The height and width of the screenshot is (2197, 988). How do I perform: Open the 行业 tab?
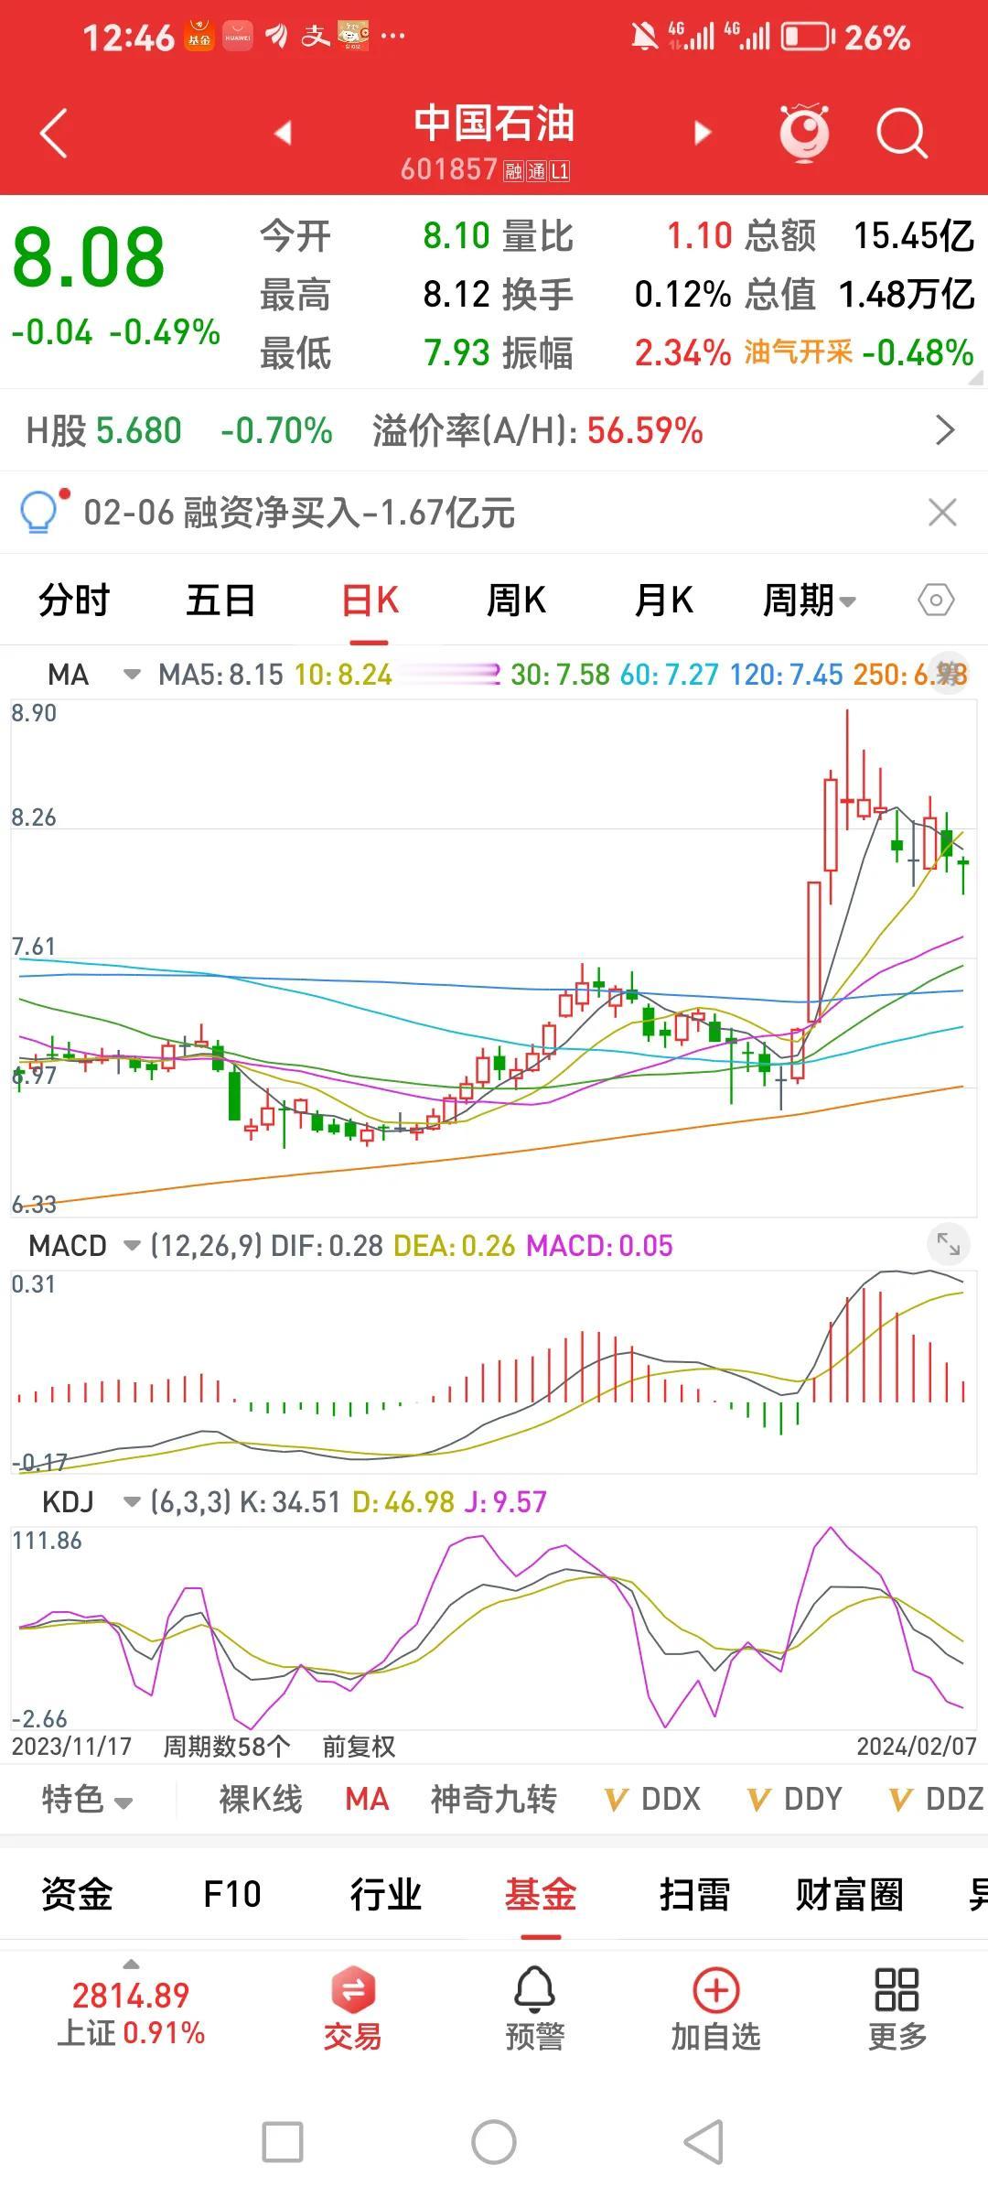[x=386, y=1894]
